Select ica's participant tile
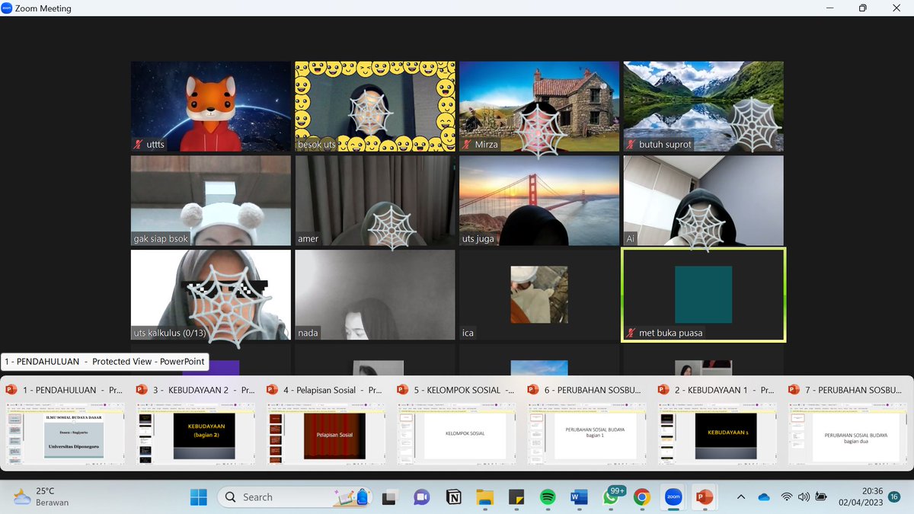The image size is (914, 514). 539,295
